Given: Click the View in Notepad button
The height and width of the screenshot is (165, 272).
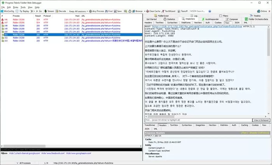Looking at the screenshot, I should coord(261,120).
